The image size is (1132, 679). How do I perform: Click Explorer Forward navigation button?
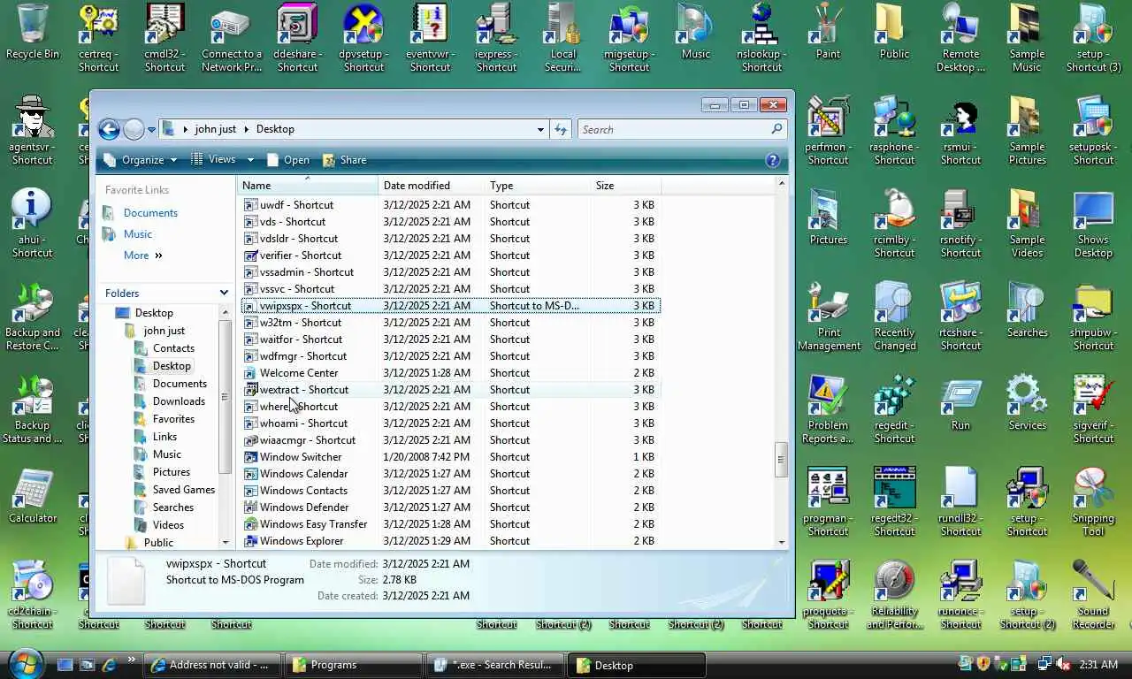[133, 130]
